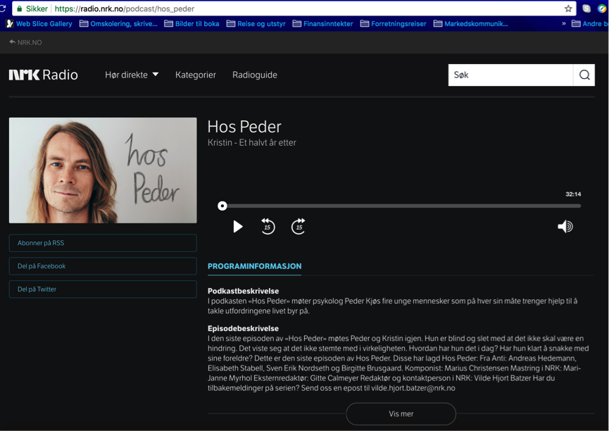Screen dimensions: 609x431
Task: Click the vilde.hjort.batzer@nrk.no email text
Action: (x=413, y=388)
